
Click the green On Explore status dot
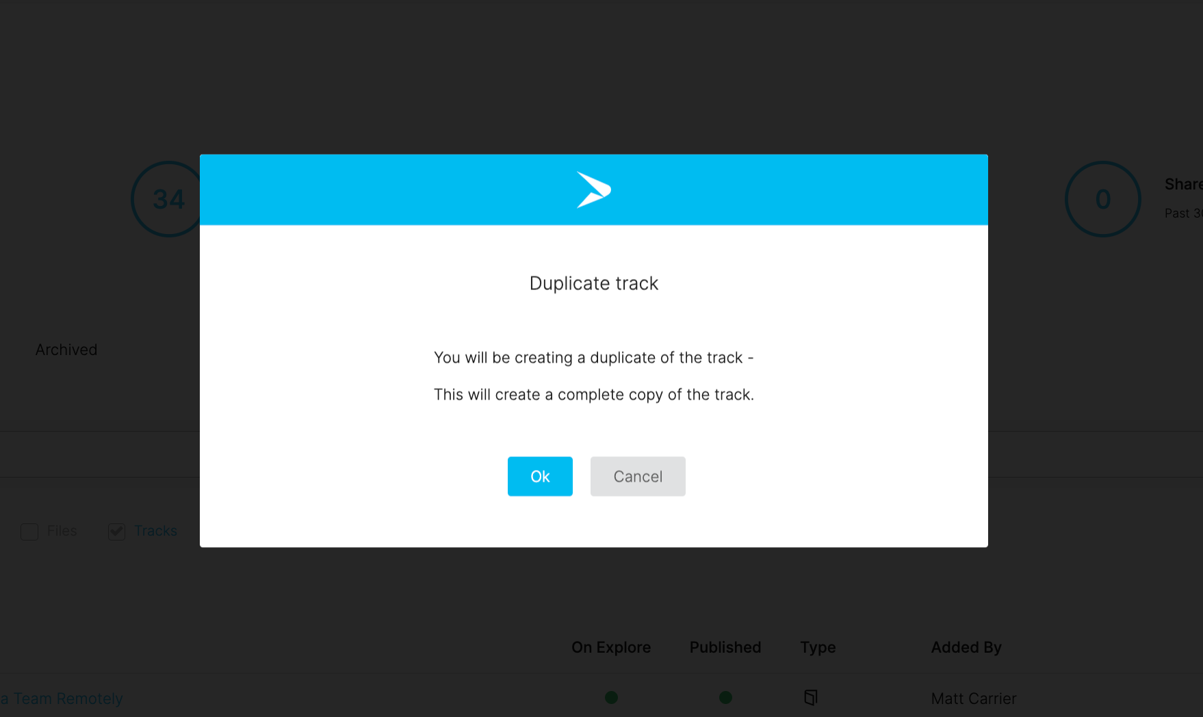pyautogui.click(x=612, y=697)
